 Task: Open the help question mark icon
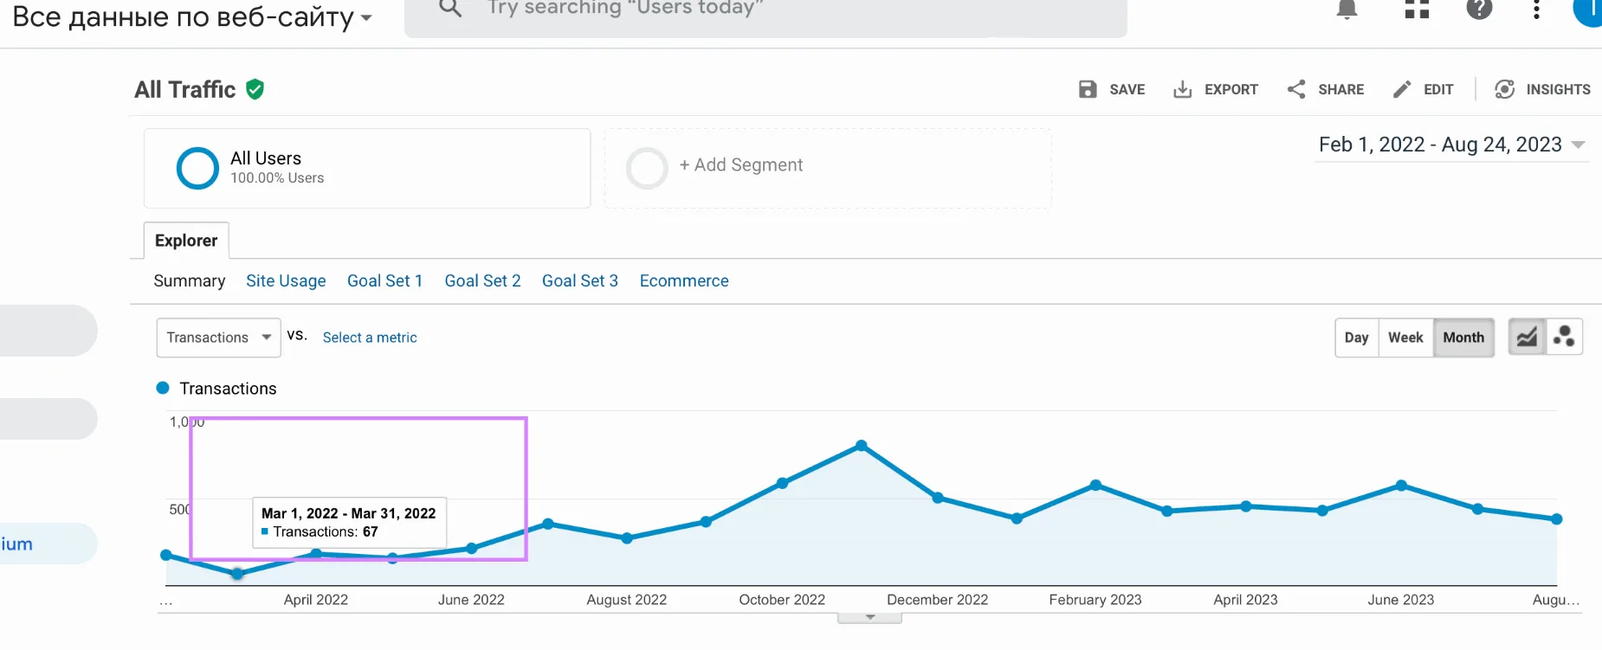pyautogui.click(x=1479, y=9)
